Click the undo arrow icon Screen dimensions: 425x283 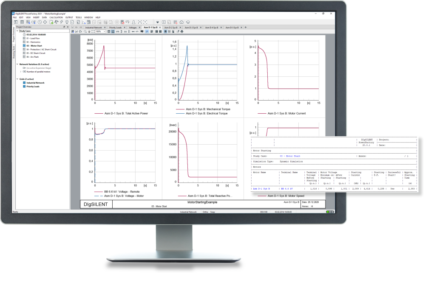tap(127, 22)
